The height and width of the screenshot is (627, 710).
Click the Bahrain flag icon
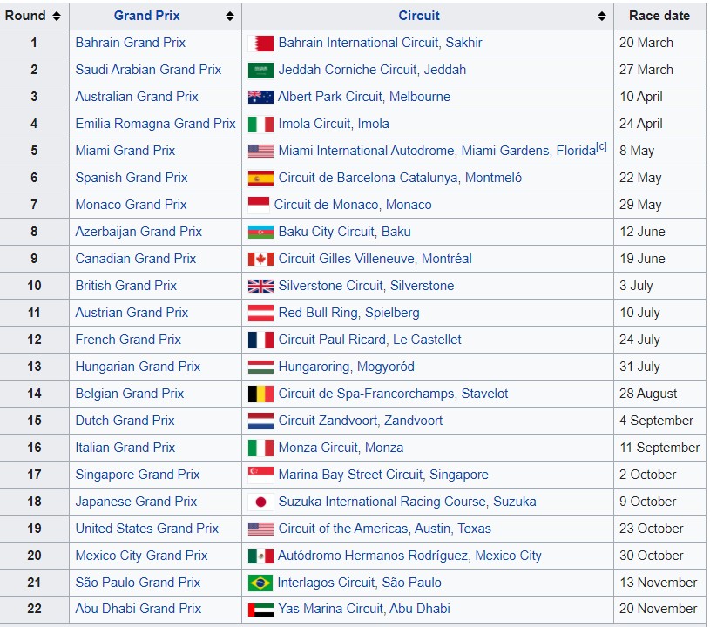click(x=260, y=43)
